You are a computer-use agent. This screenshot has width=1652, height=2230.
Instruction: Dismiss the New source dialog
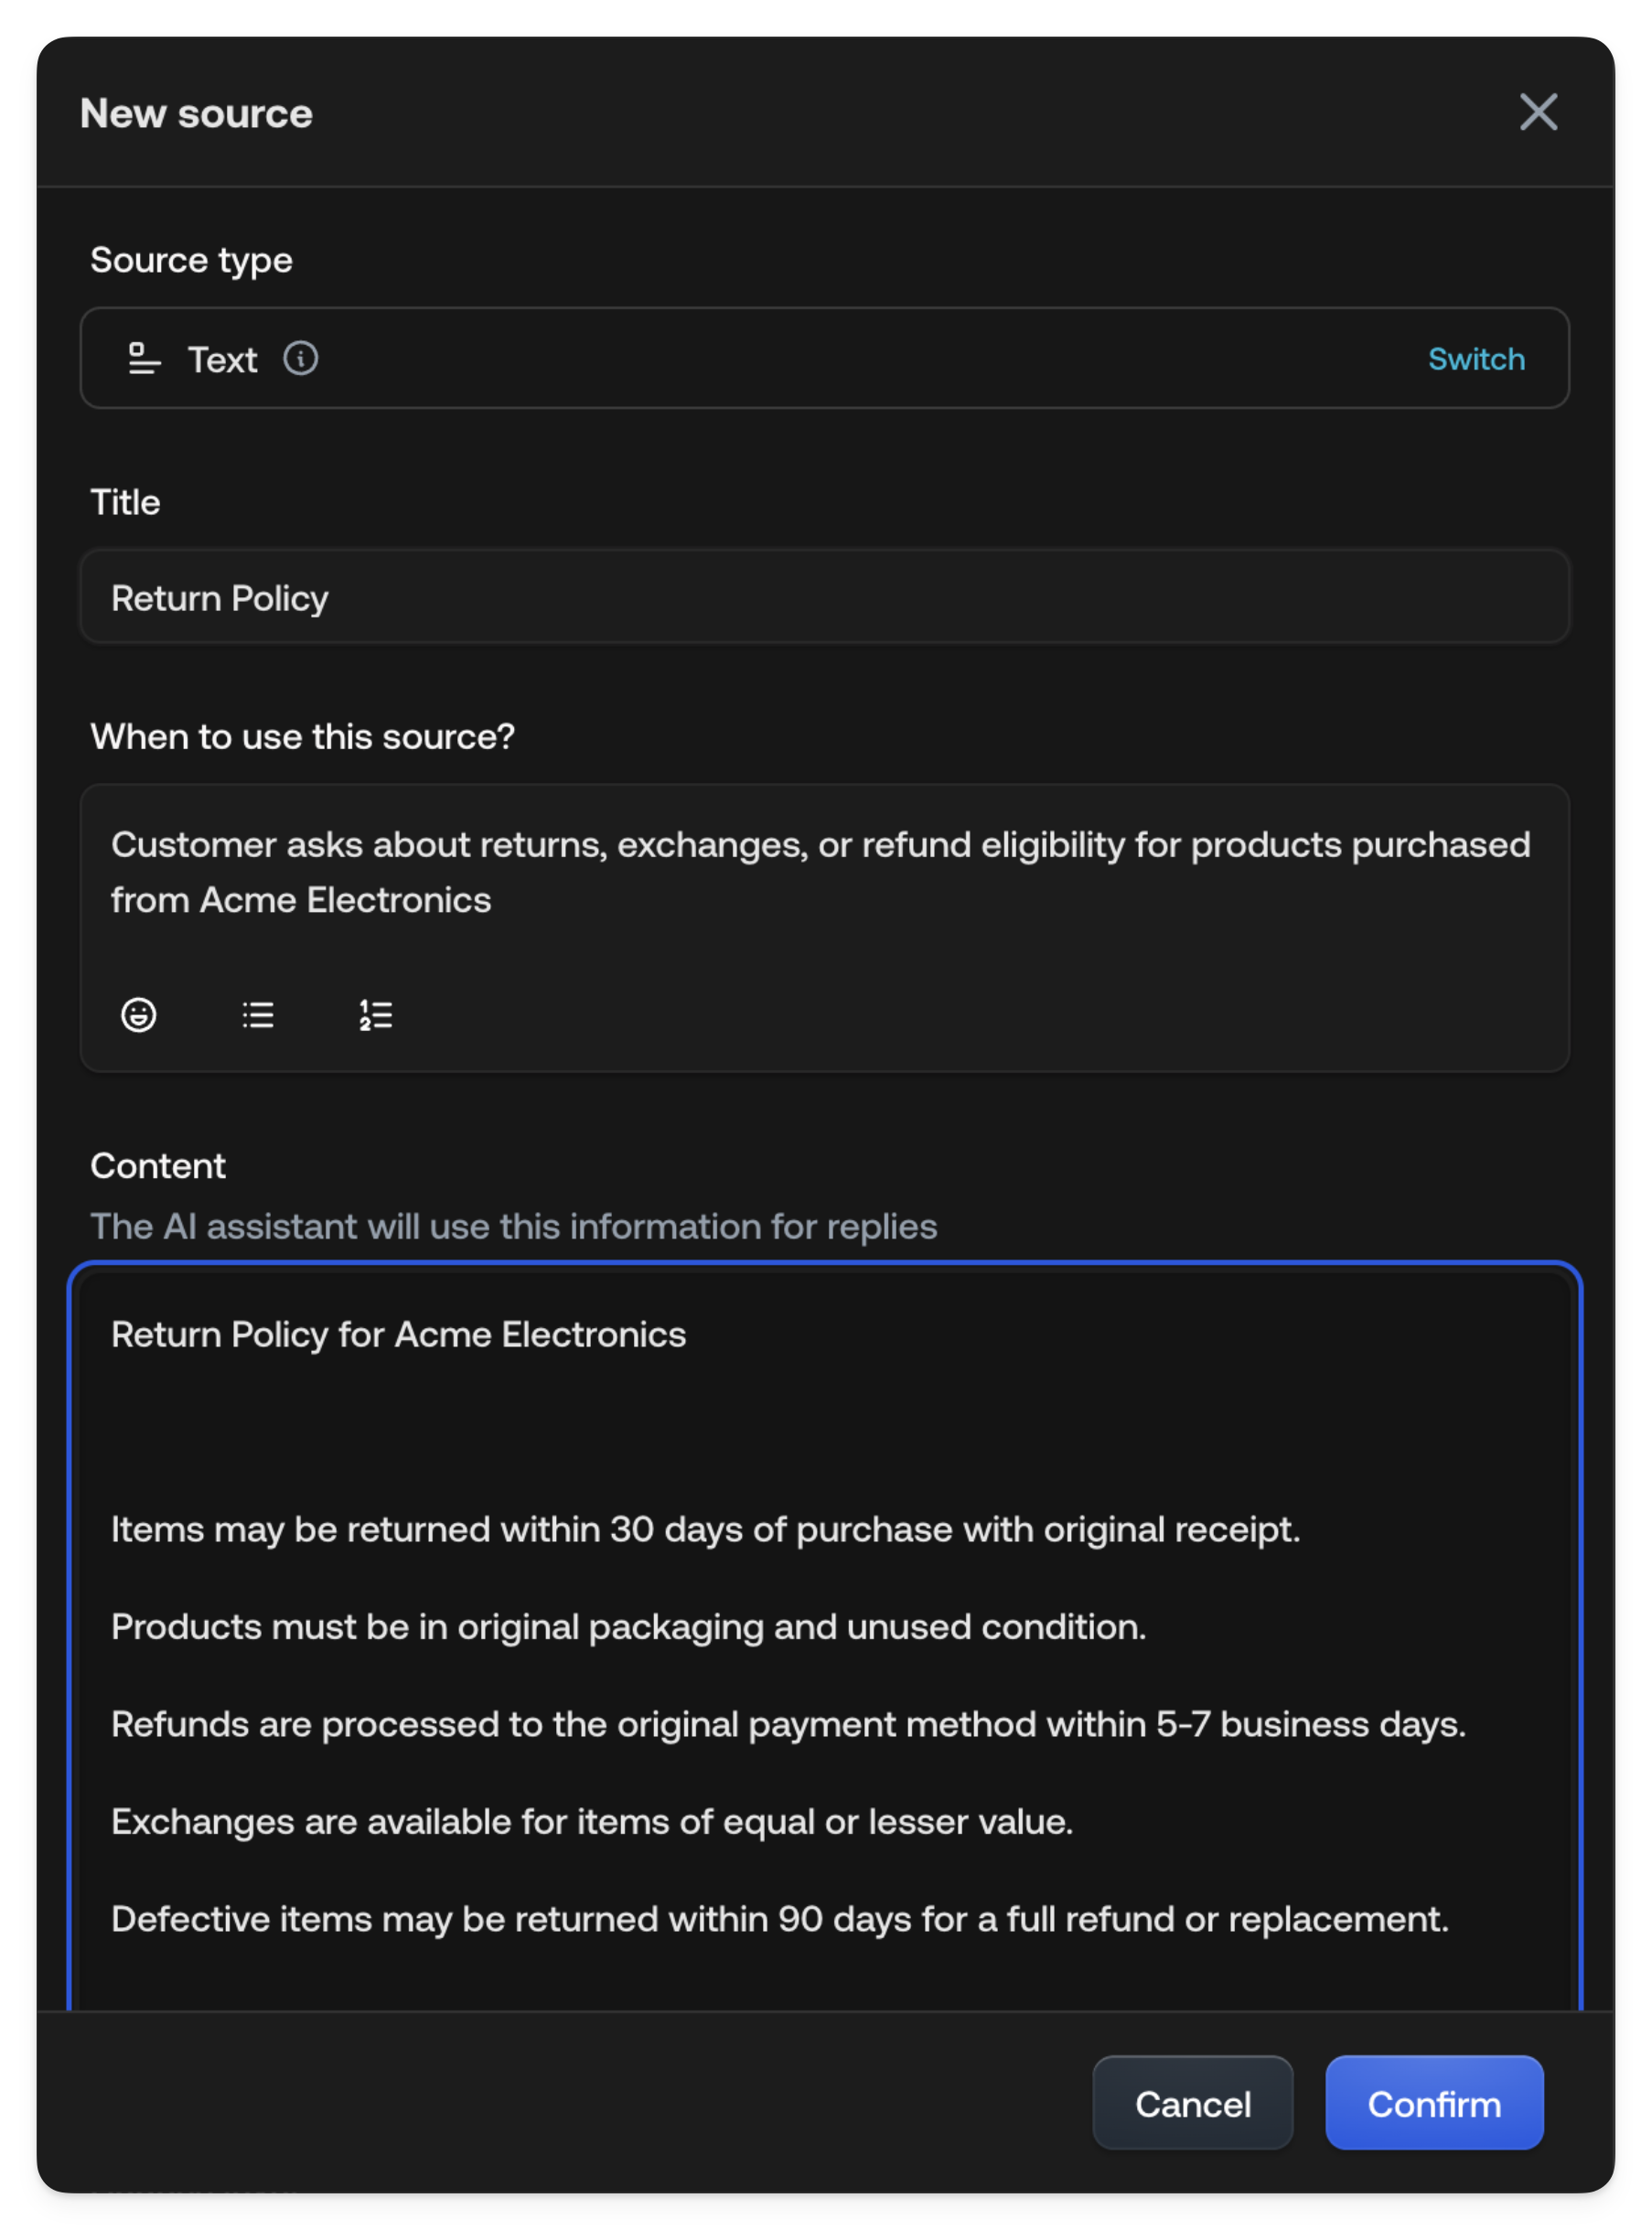(1539, 113)
